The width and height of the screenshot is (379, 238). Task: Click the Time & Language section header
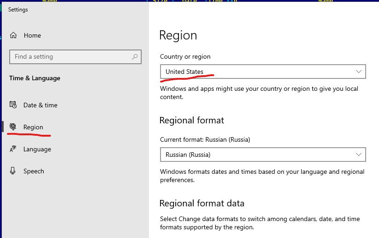[35, 78]
